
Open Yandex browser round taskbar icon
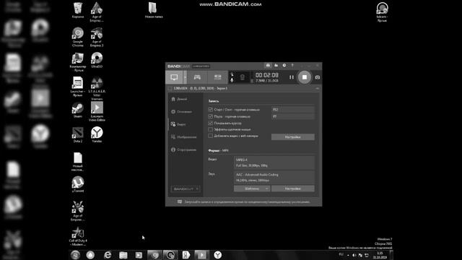click(x=217, y=255)
